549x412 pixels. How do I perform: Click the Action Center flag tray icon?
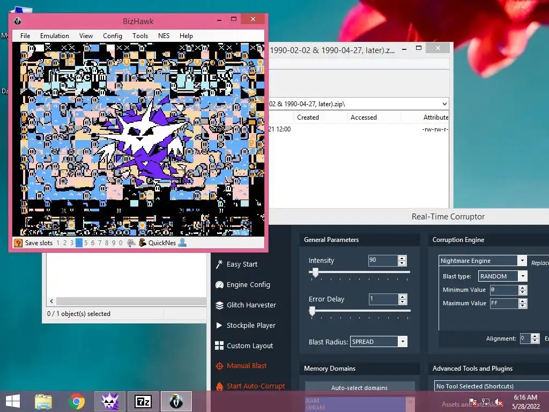pos(473,402)
